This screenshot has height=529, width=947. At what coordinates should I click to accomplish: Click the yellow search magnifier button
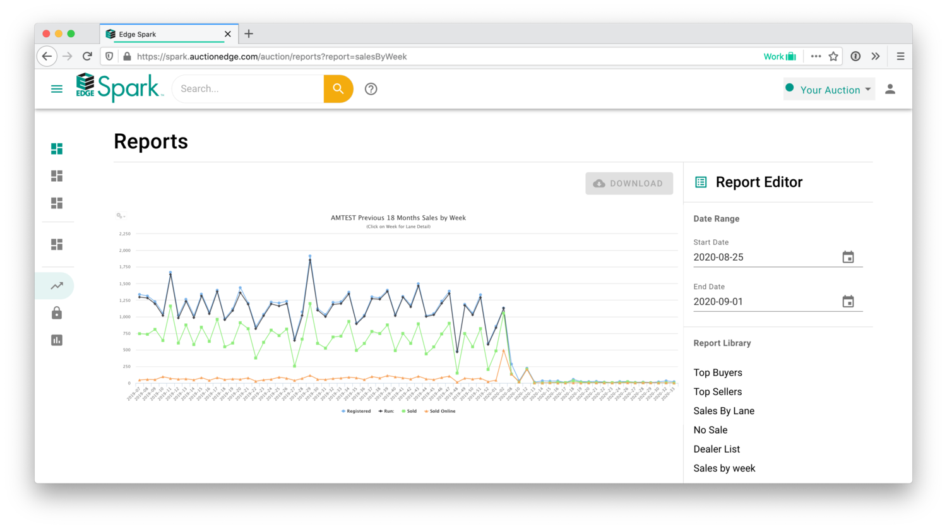338,88
